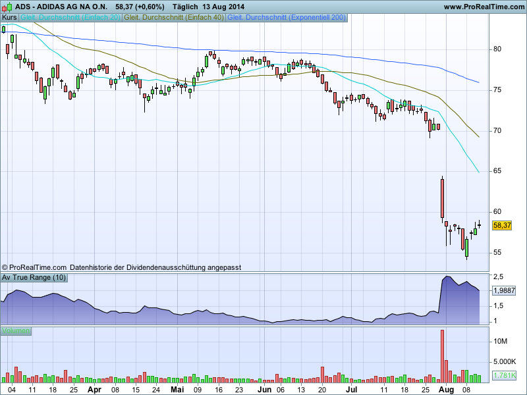Screen dimensions: 527x395
Task: Click the Jun marker on the time axis
Action: (x=263, y=389)
